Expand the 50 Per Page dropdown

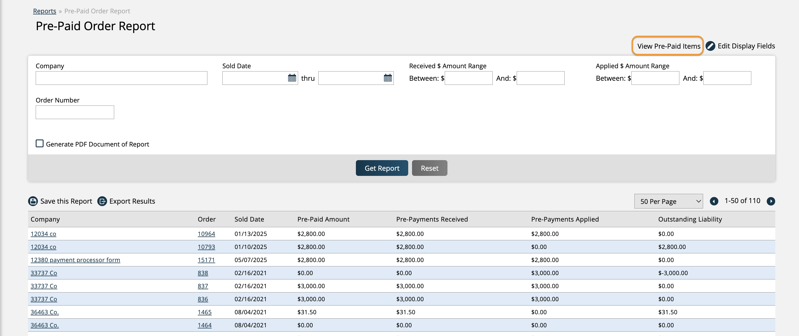point(668,201)
